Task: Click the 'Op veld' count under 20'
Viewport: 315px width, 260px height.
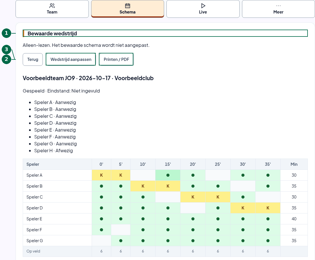Action: click(x=193, y=251)
